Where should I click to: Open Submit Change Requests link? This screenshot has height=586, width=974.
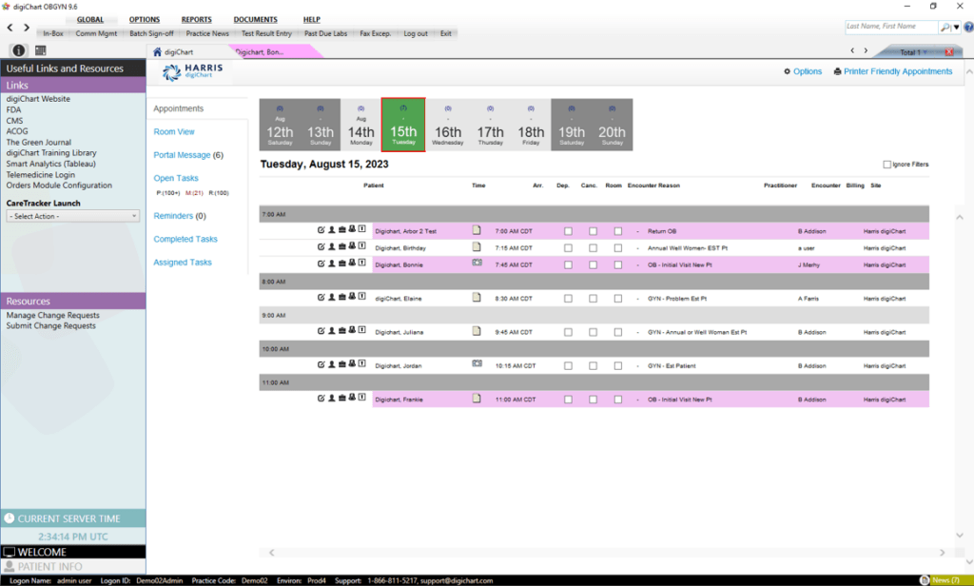pyautogui.click(x=51, y=325)
